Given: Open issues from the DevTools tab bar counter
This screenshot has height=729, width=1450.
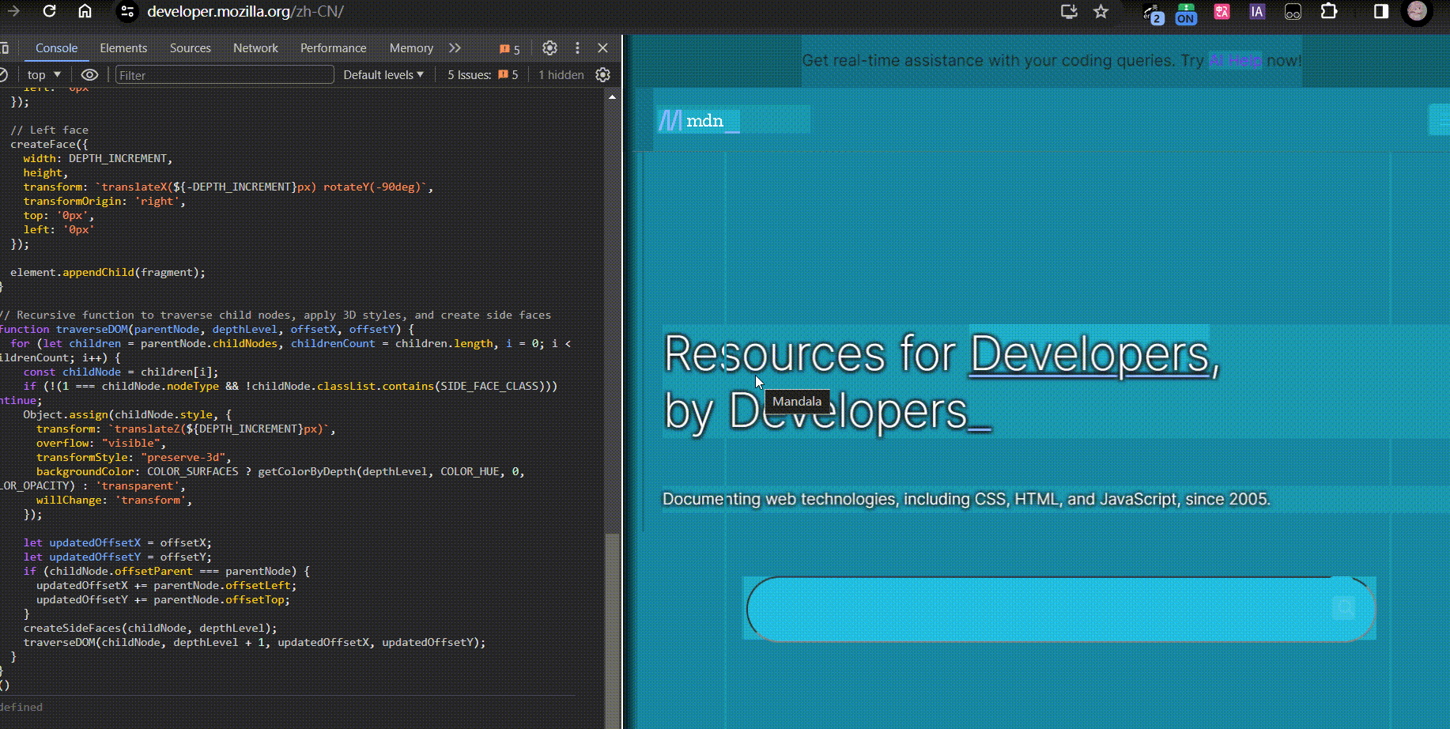Looking at the screenshot, I should pyautogui.click(x=510, y=49).
